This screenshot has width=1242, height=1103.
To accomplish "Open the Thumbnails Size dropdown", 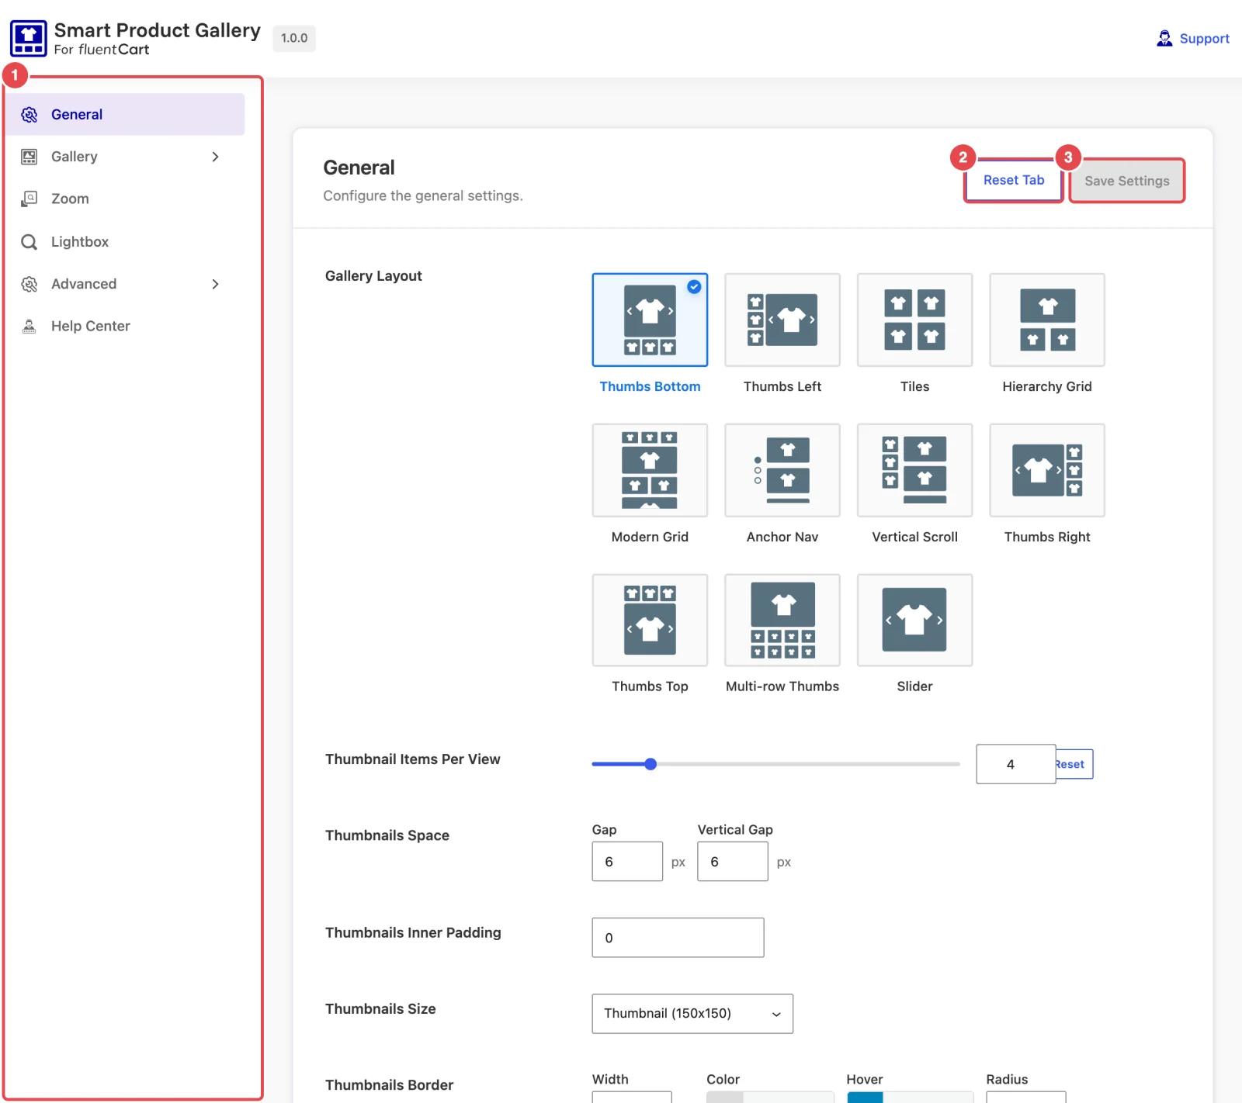I will point(692,1014).
